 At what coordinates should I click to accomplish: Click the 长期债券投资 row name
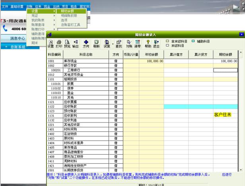74,170
